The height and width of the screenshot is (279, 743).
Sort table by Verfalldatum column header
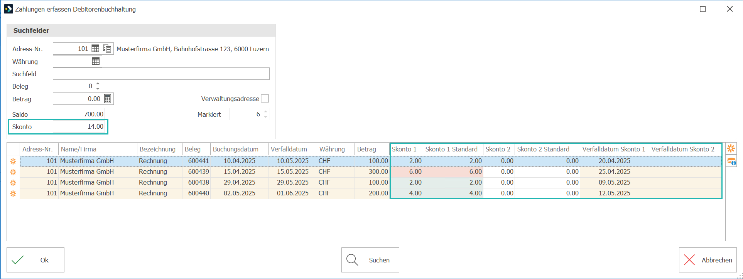click(x=292, y=149)
